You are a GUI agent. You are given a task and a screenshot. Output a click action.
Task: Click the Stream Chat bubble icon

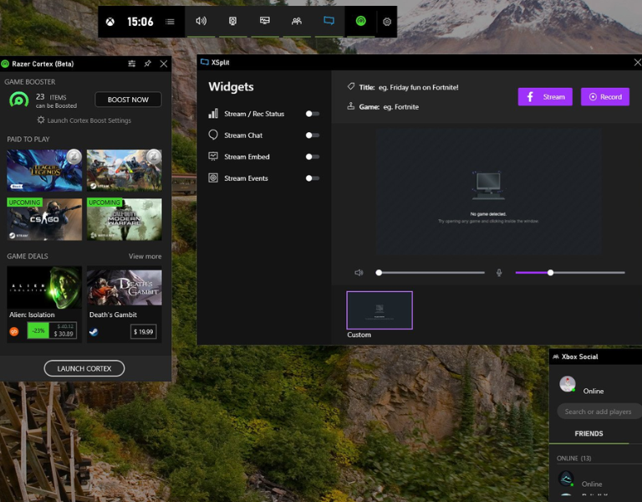213,135
